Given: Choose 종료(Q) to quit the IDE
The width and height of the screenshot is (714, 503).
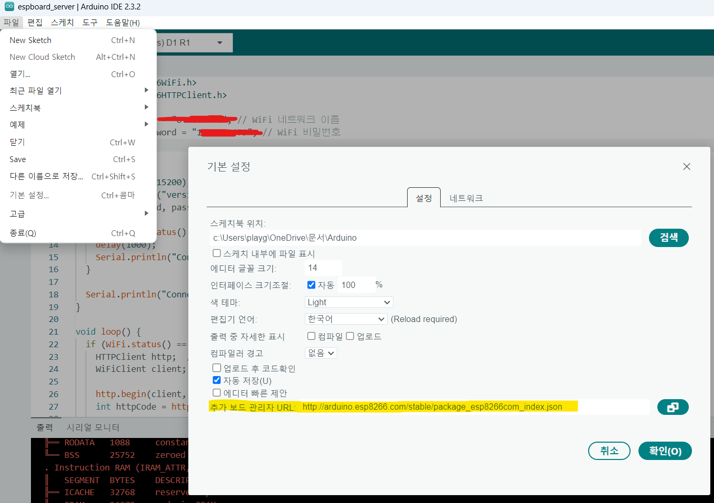Looking at the screenshot, I should tap(78, 233).
